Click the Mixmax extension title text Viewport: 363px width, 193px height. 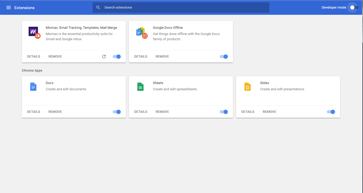[x=81, y=28]
